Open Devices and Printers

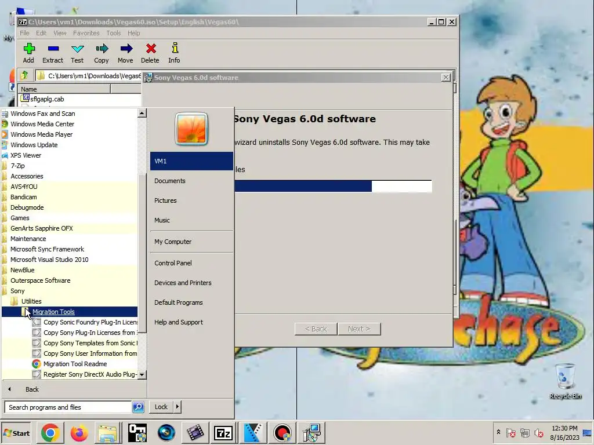[183, 283]
